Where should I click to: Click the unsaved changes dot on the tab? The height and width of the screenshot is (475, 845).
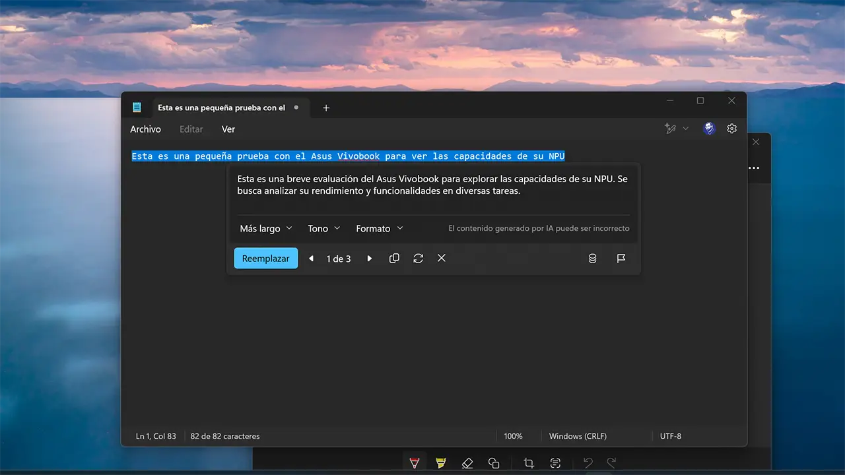[x=296, y=107]
